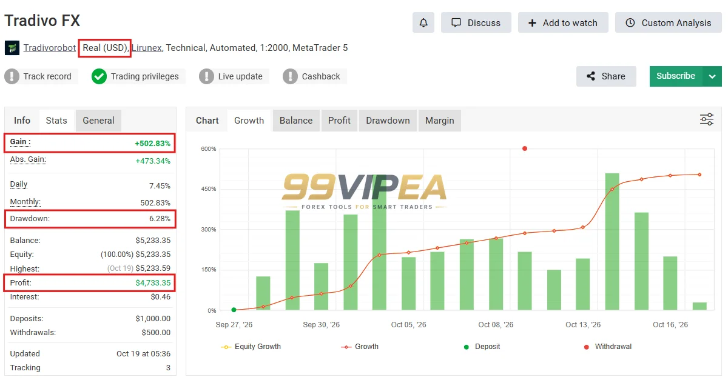The width and height of the screenshot is (728, 380).
Task: Click the Chart panel label
Action: 207,121
